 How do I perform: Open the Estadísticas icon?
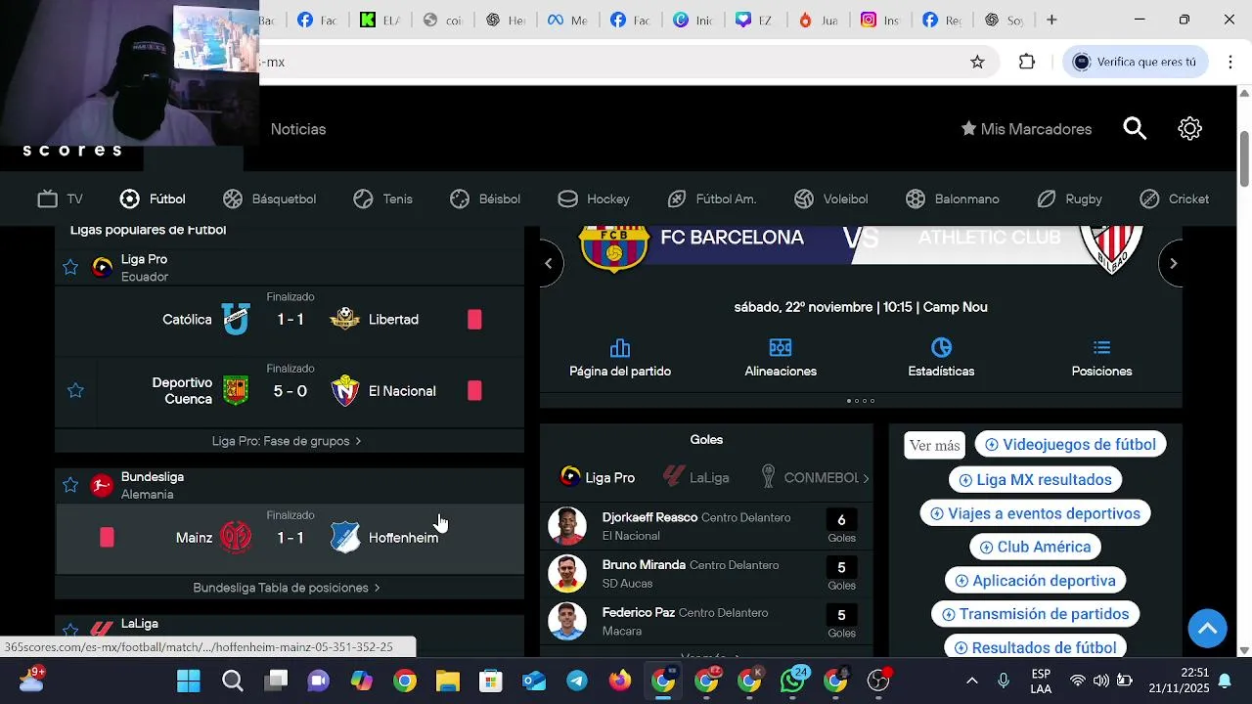pos(942,348)
